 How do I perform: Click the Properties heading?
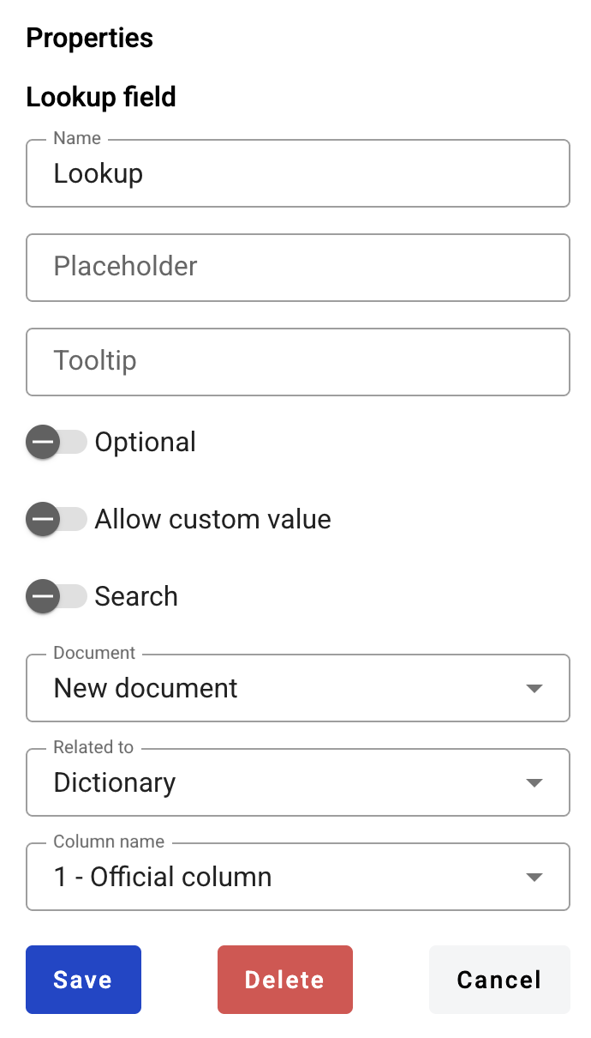point(89,38)
